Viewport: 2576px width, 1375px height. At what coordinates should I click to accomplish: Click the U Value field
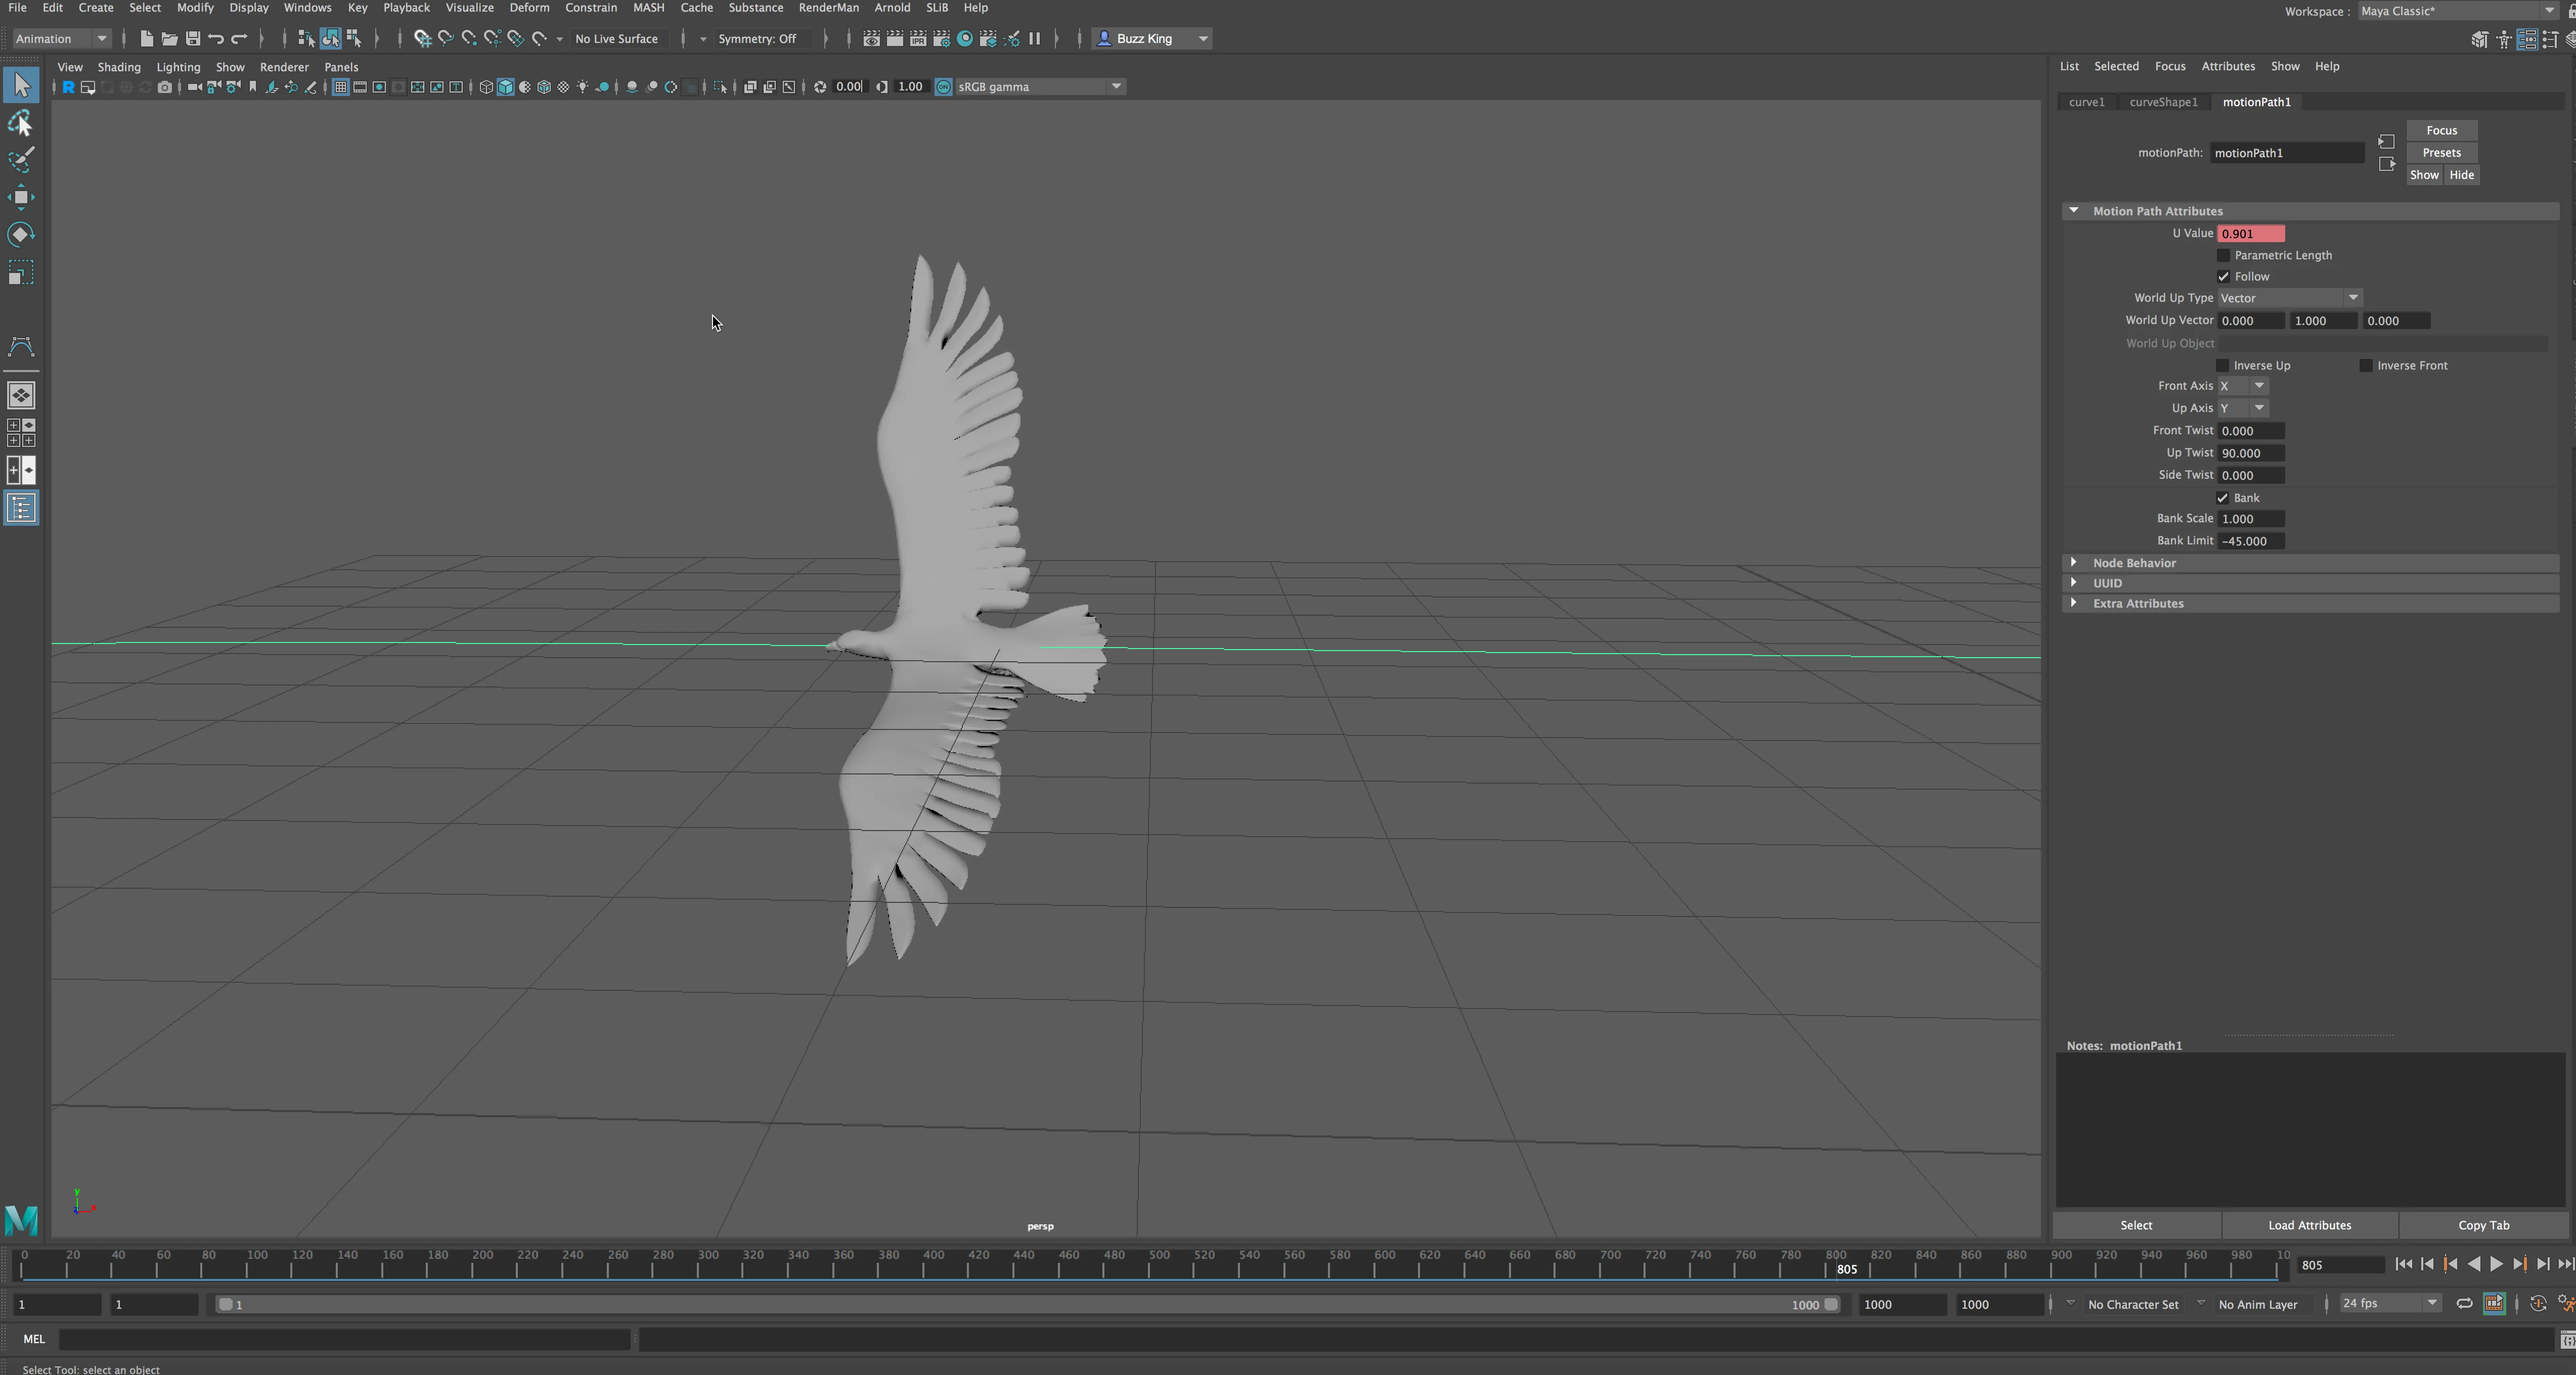2250,234
